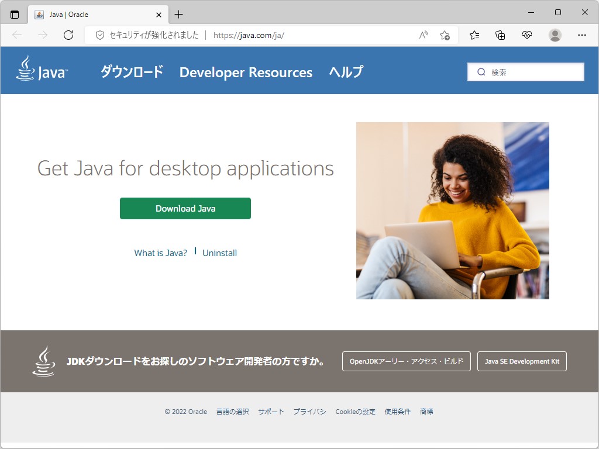Open Browser essentials

click(x=526, y=35)
